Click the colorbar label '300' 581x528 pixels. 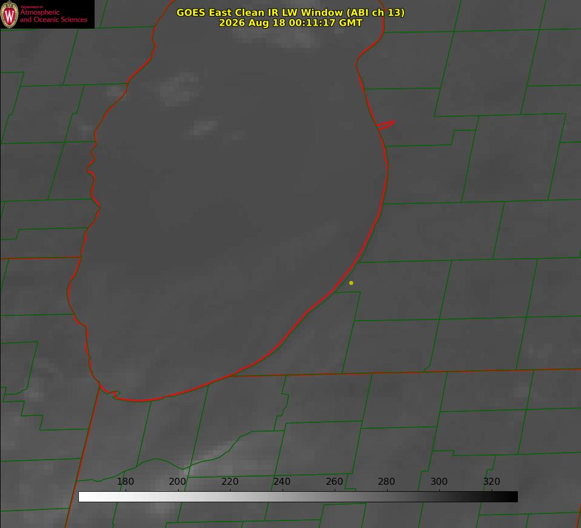click(439, 481)
